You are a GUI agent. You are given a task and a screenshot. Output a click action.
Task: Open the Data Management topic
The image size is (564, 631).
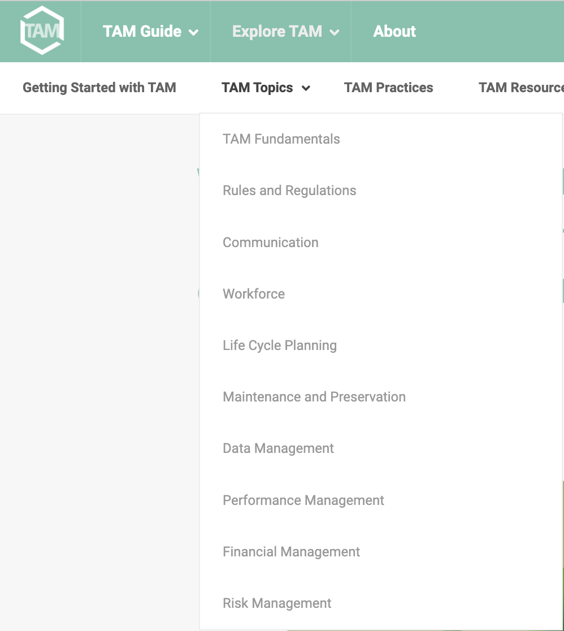click(279, 449)
